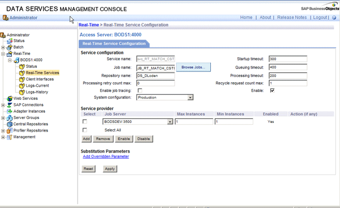
Task: Click the Server Groups icon
Action: point(10,118)
